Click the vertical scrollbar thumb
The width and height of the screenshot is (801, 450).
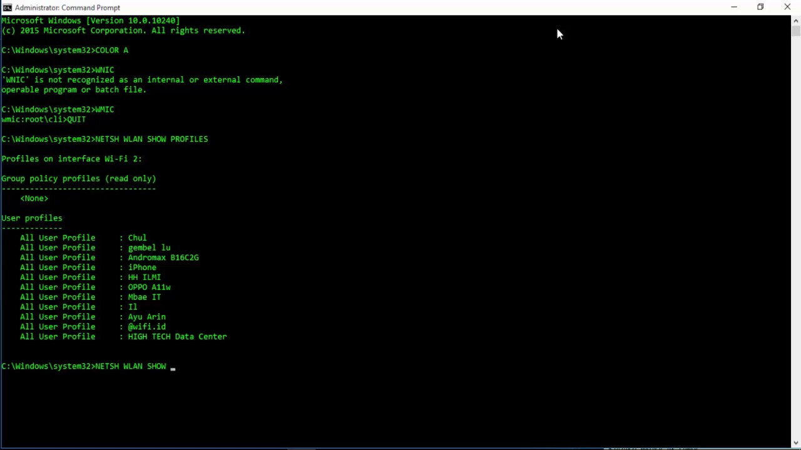point(795,30)
